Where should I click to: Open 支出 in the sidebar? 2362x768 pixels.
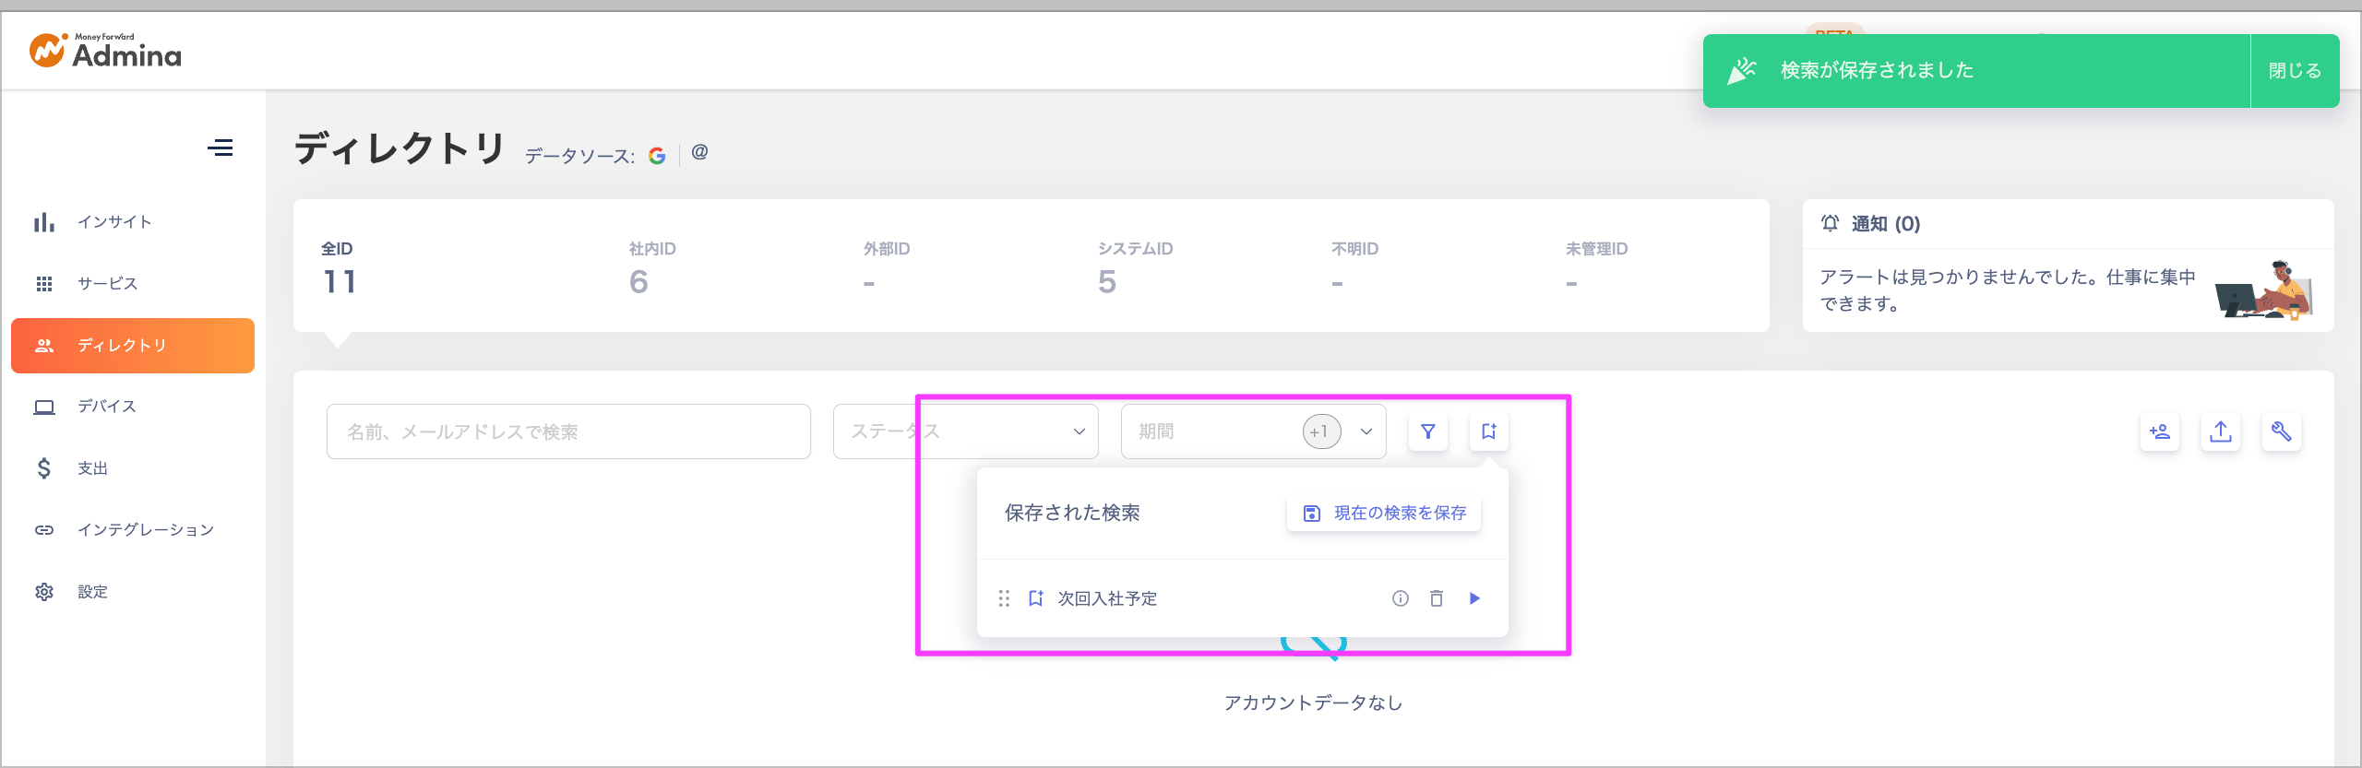[133, 468]
